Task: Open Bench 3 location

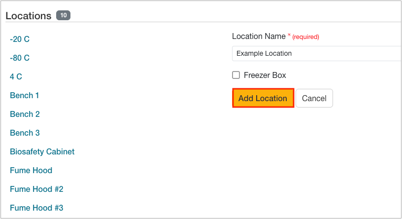Action: point(25,133)
